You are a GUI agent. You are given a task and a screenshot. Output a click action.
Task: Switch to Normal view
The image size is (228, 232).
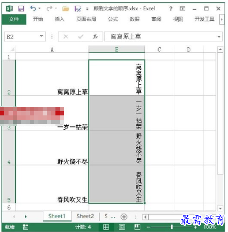tap(106, 227)
